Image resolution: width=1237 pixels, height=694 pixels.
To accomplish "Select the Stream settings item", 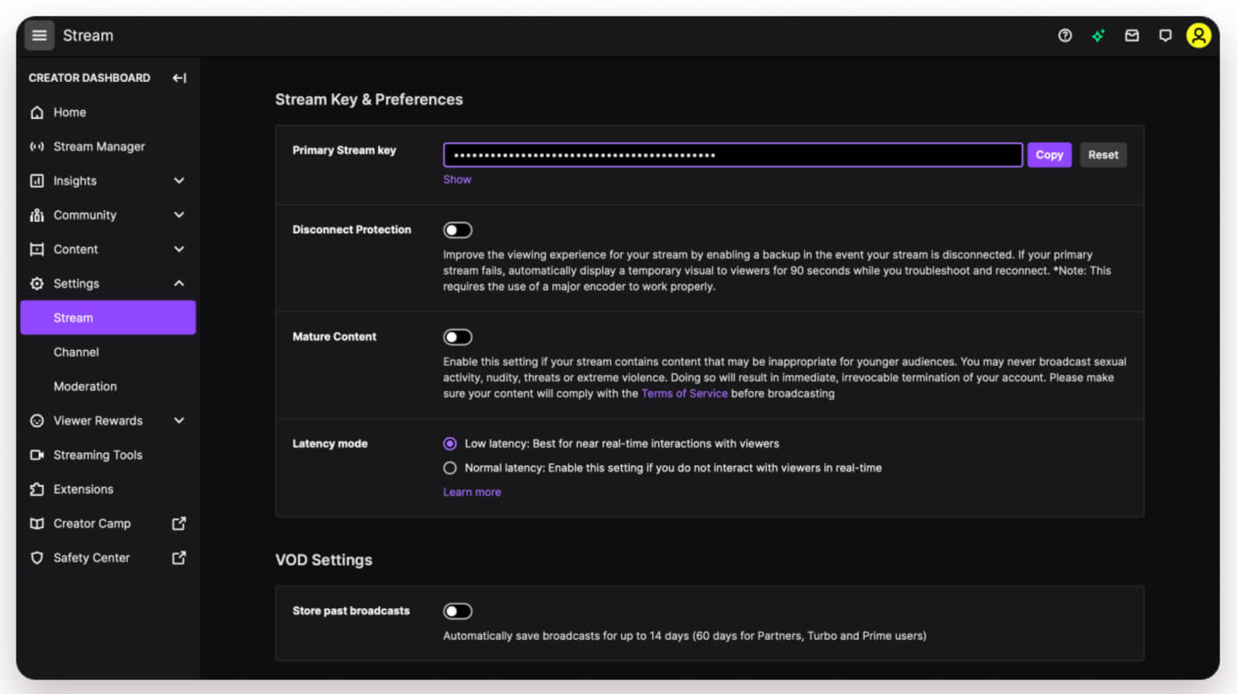I will 108,318.
